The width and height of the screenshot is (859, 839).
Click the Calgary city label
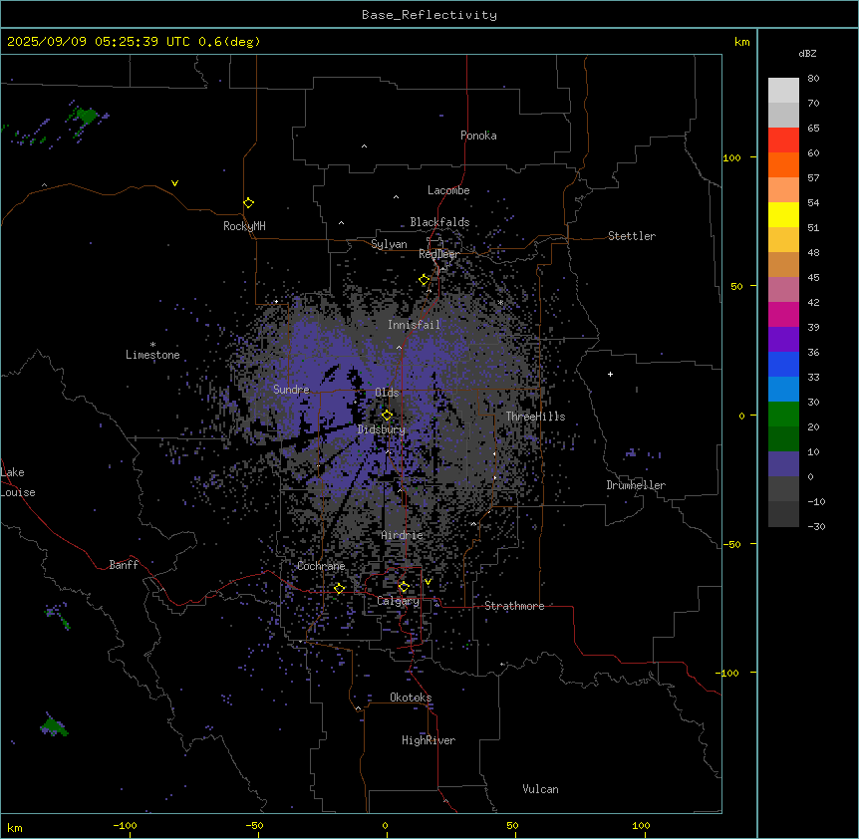coord(398,601)
